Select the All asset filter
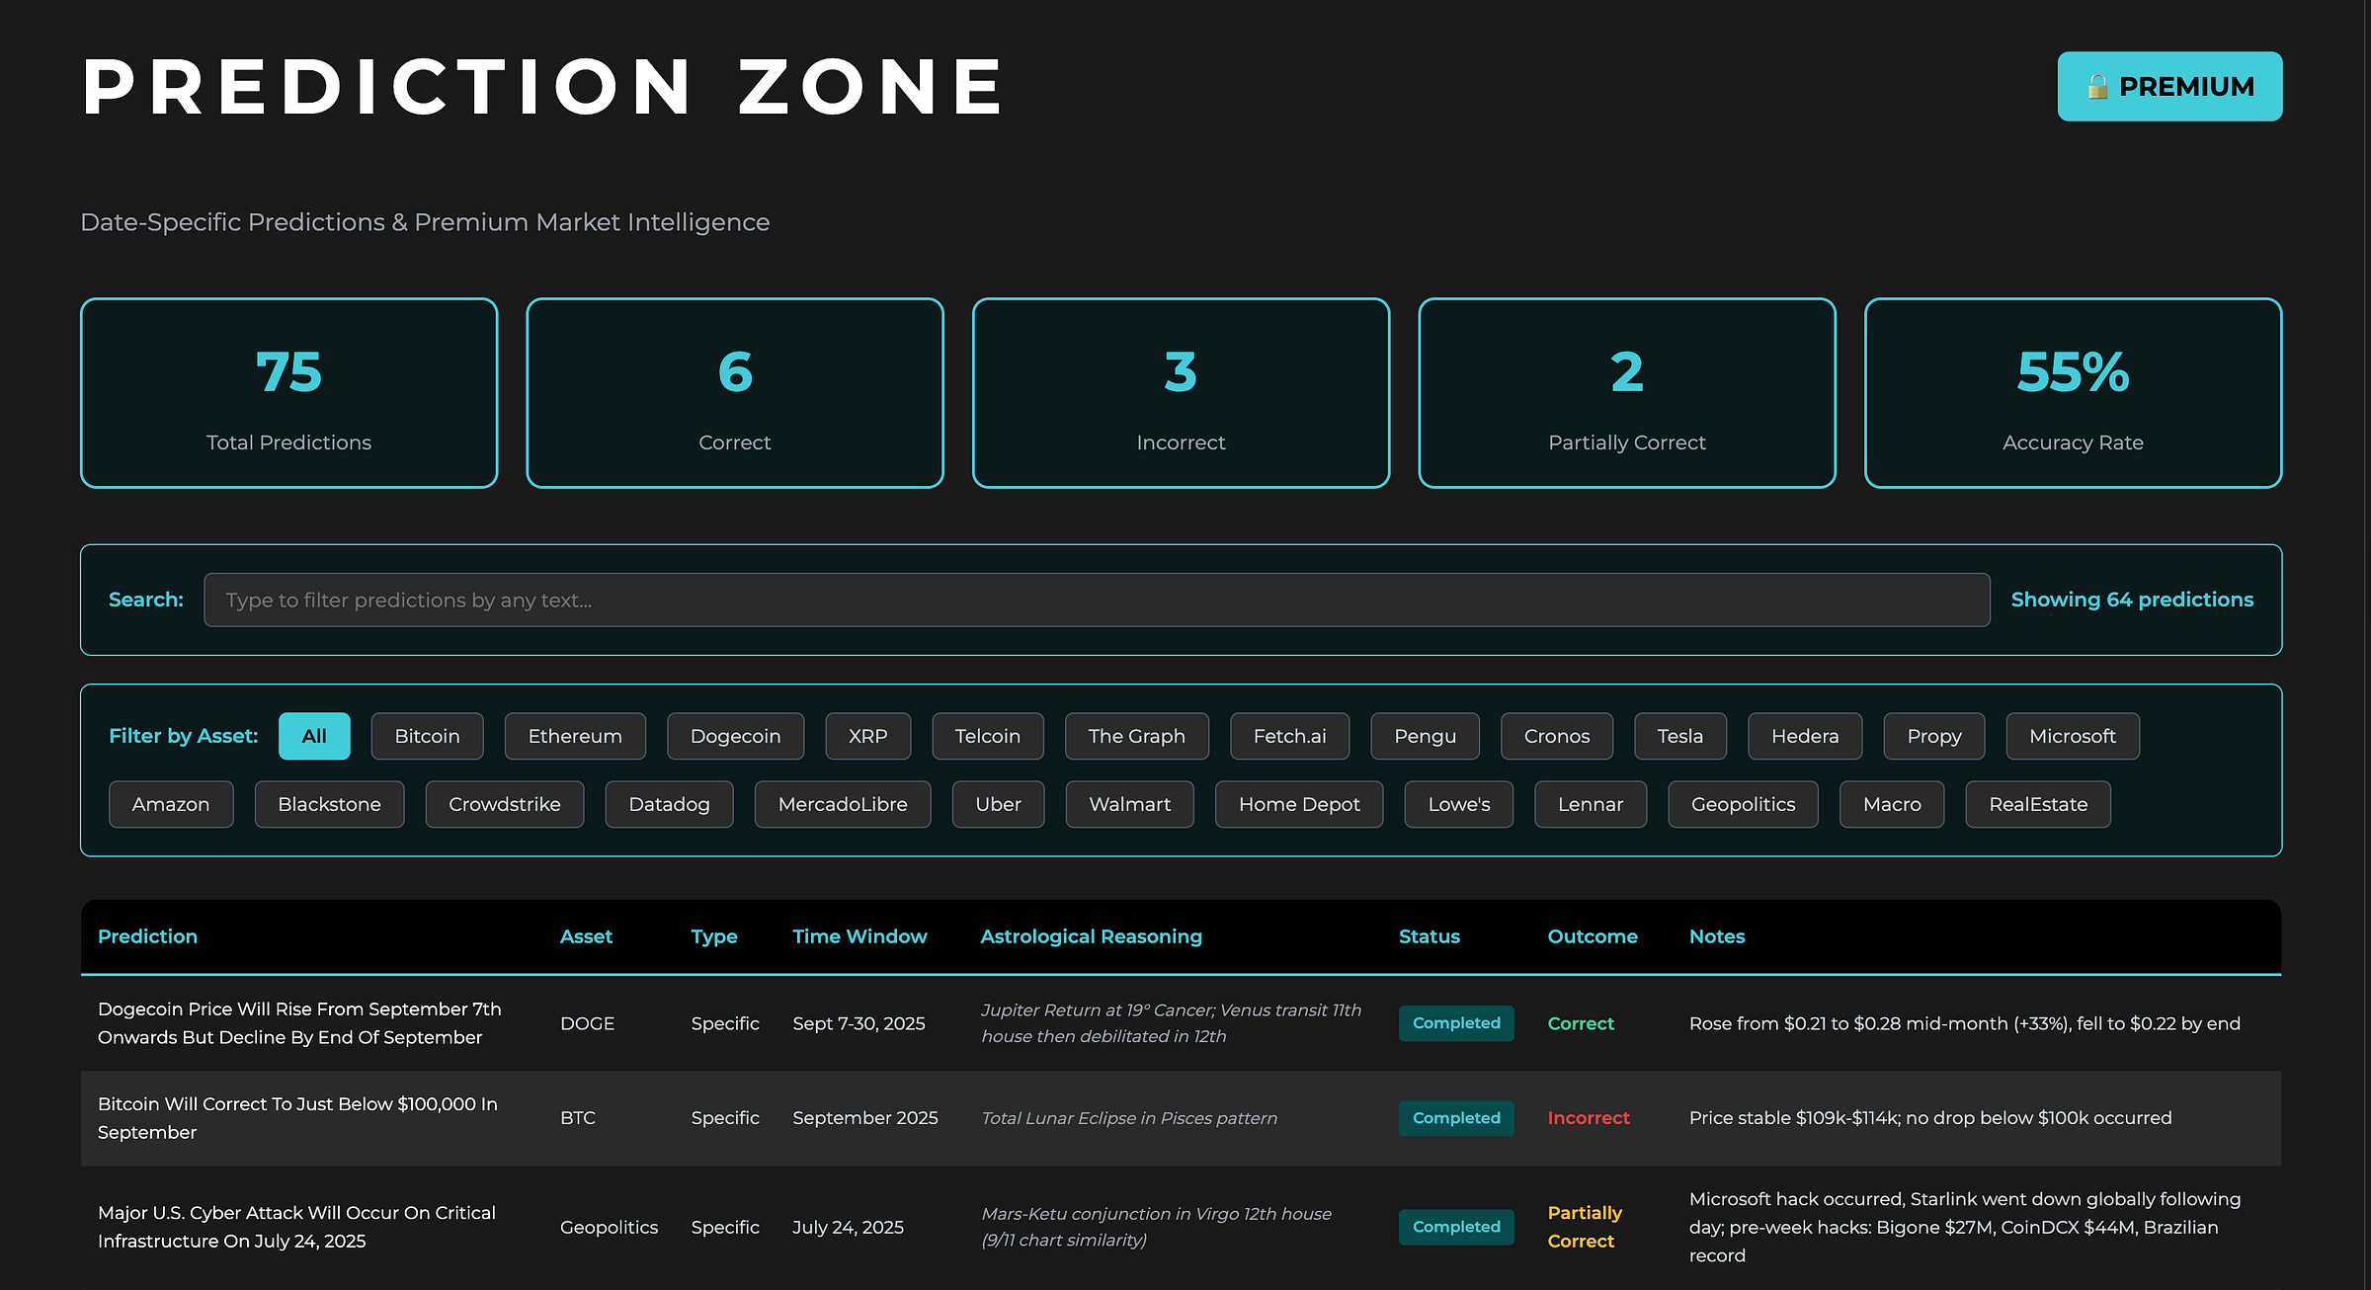This screenshot has height=1290, width=2371. pos(314,736)
